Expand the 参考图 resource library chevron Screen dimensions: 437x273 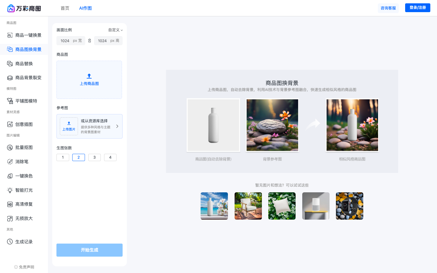tap(117, 126)
